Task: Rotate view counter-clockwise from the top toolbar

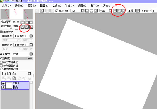Action: (x=115, y=10)
